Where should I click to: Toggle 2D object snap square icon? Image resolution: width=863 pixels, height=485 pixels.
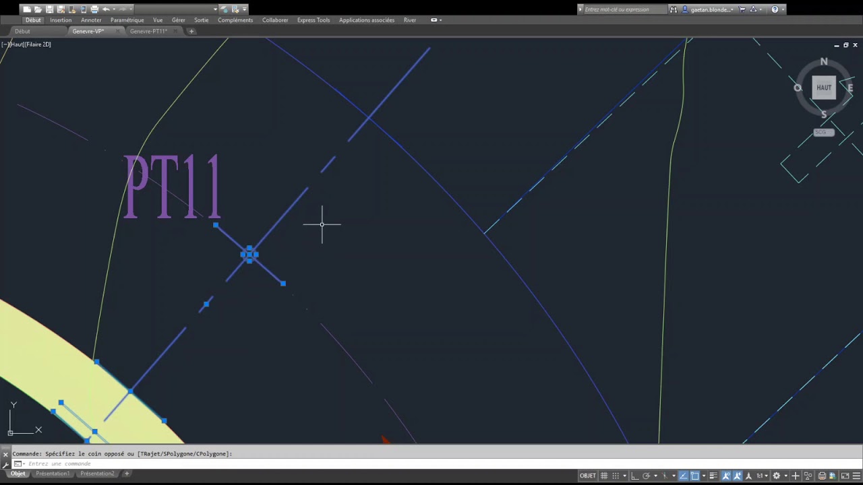tap(695, 476)
